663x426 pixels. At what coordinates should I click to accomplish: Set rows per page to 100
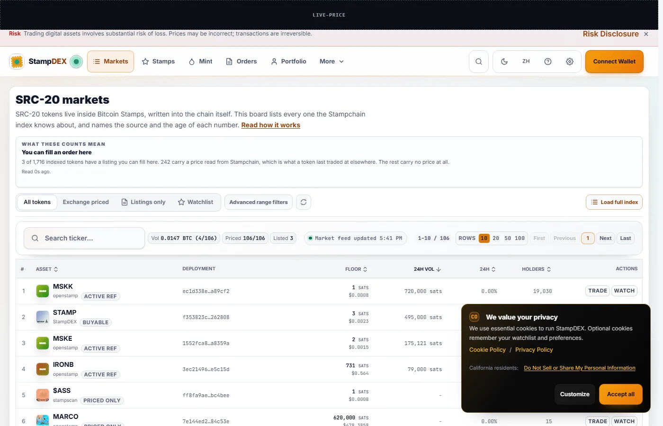tap(520, 238)
